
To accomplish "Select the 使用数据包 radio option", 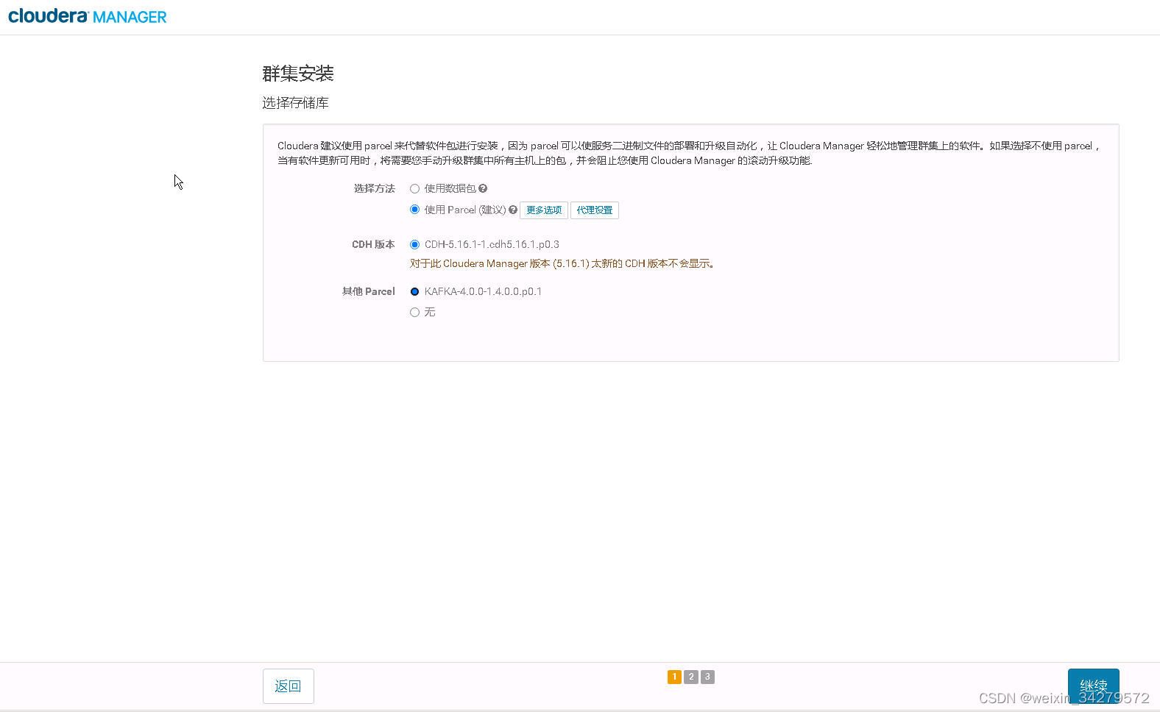I will (x=414, y=189).
